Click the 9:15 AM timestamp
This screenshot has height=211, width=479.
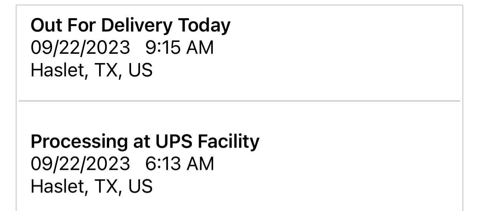tap(180, 47)
